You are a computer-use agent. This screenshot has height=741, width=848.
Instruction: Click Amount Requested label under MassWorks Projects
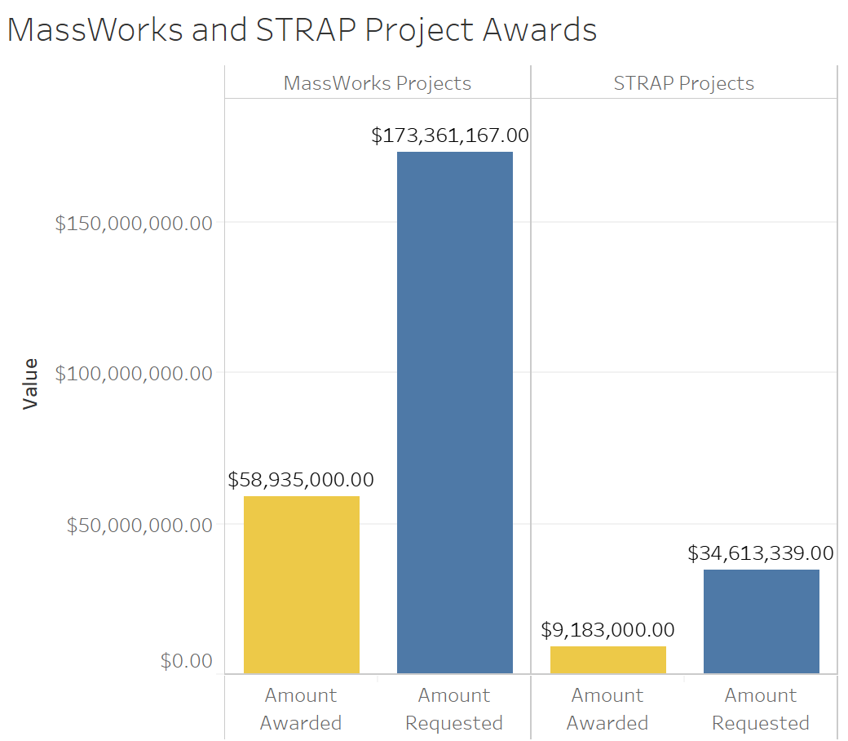[454, 709]
